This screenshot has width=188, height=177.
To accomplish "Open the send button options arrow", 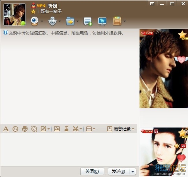I will (133, 172).
